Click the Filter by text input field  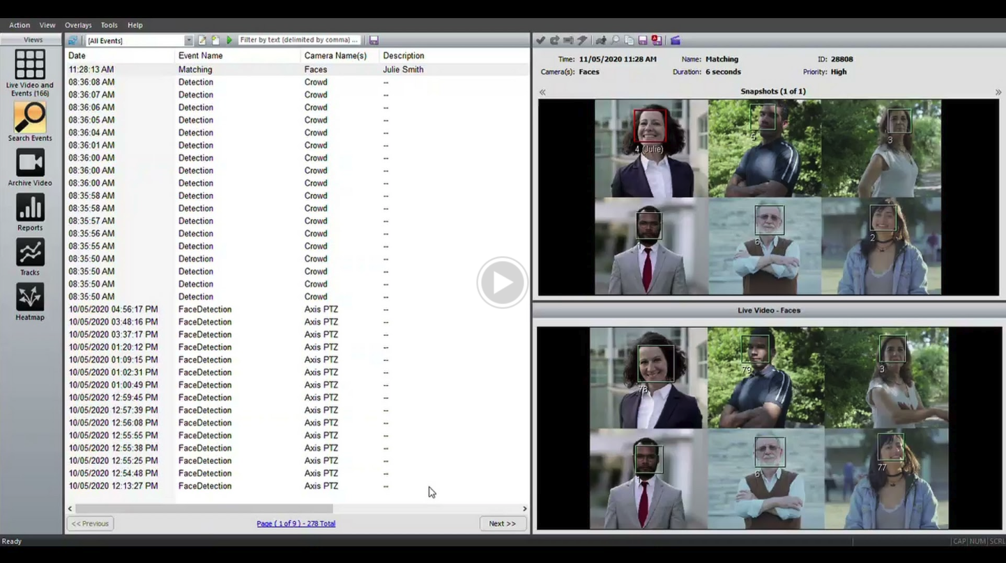(x=300, y=40)
